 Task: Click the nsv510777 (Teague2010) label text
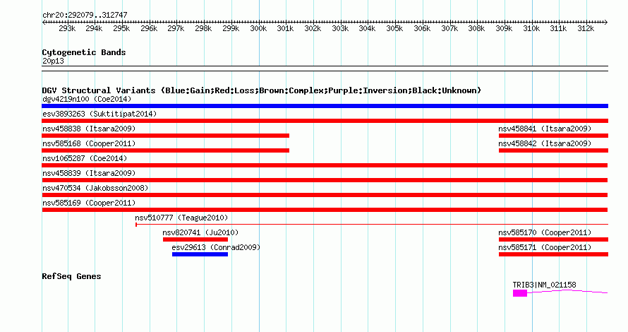[181, 218]
